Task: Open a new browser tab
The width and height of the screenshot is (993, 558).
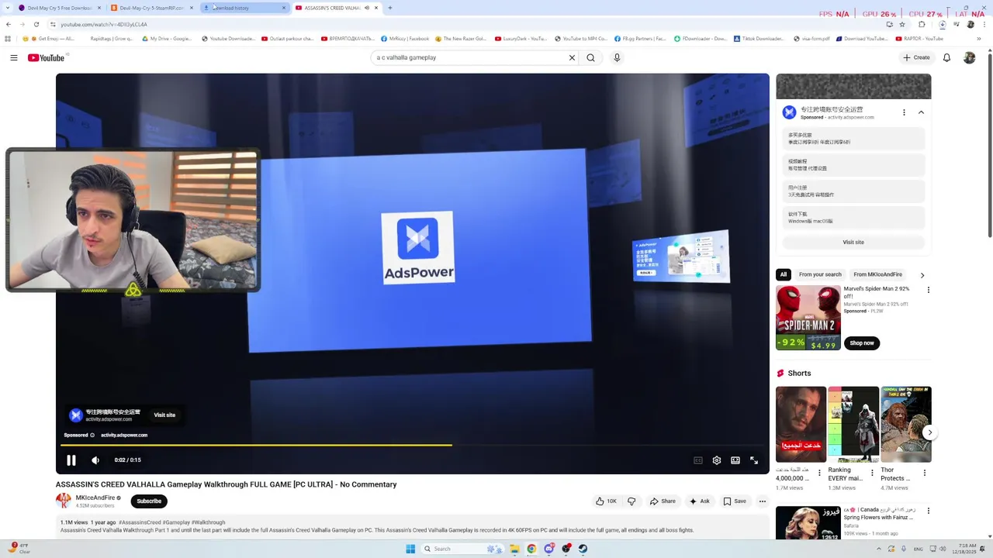Action: click(389, 8)
